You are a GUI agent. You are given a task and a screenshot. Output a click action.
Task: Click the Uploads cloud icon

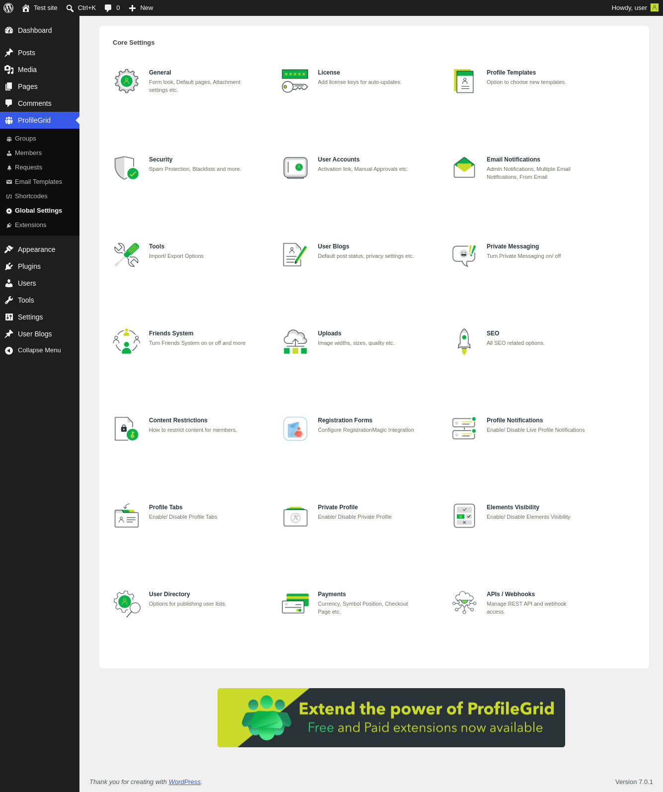[295, 342]
